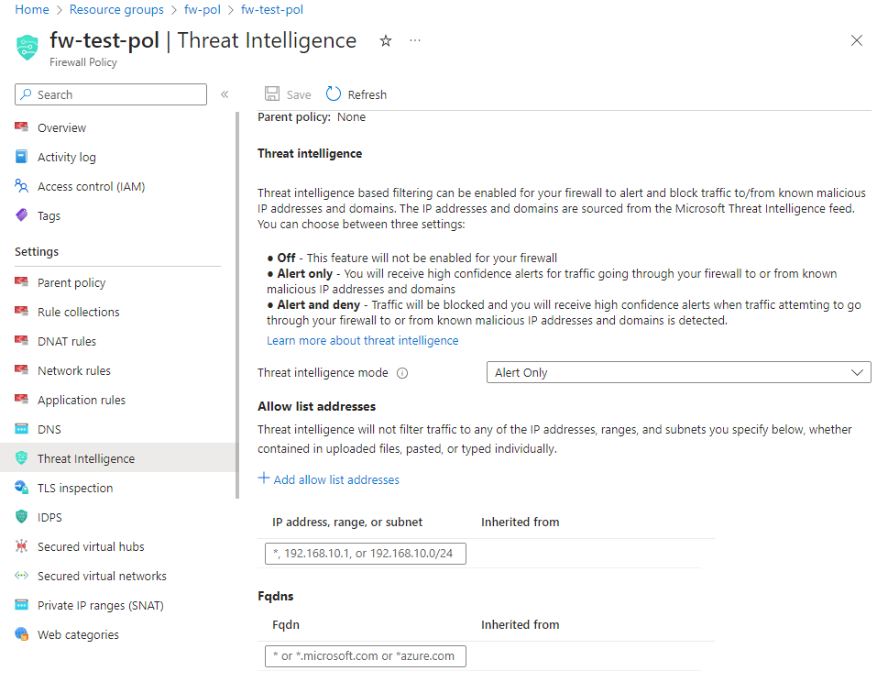
Task: Click the Overview icon in the sidebar
Action: pyautogui.click(x=21, y=126)
